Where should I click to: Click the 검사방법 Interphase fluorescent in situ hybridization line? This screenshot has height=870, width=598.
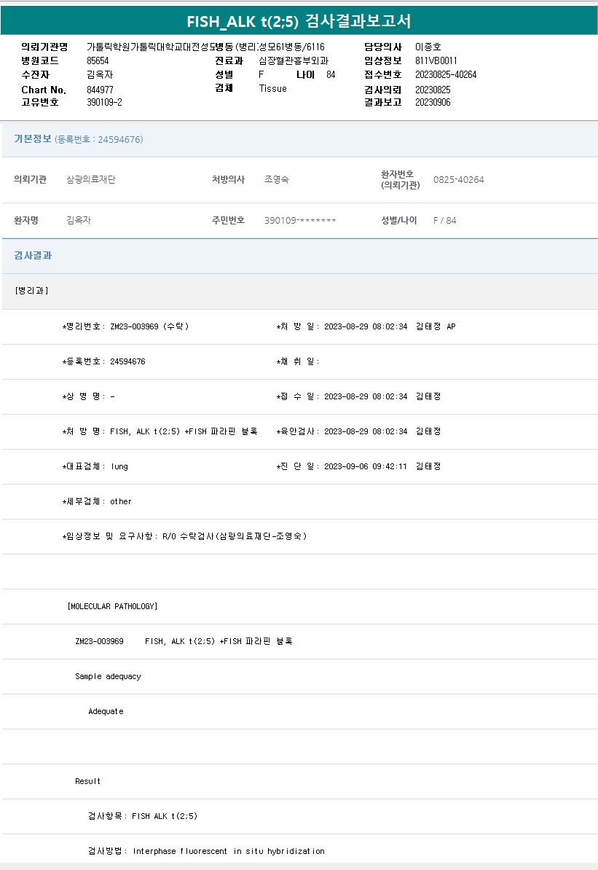click(206, 851)
